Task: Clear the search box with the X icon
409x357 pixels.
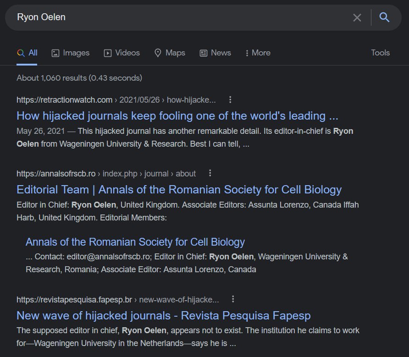Action: tap(357, 18)
